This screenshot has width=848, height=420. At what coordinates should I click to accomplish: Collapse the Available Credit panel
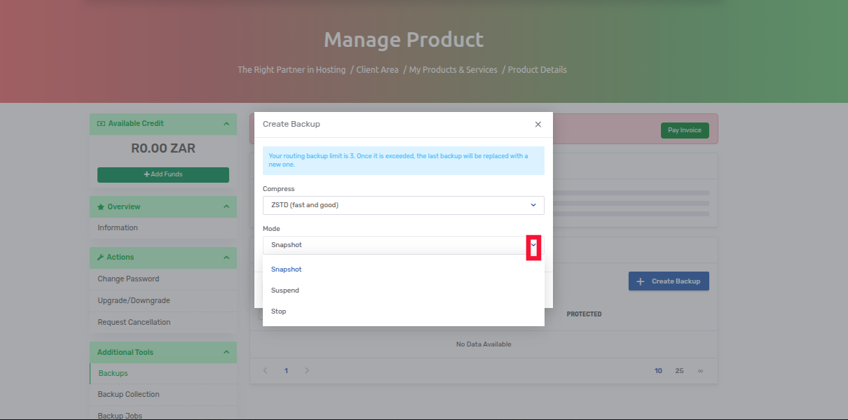[226, 123]
